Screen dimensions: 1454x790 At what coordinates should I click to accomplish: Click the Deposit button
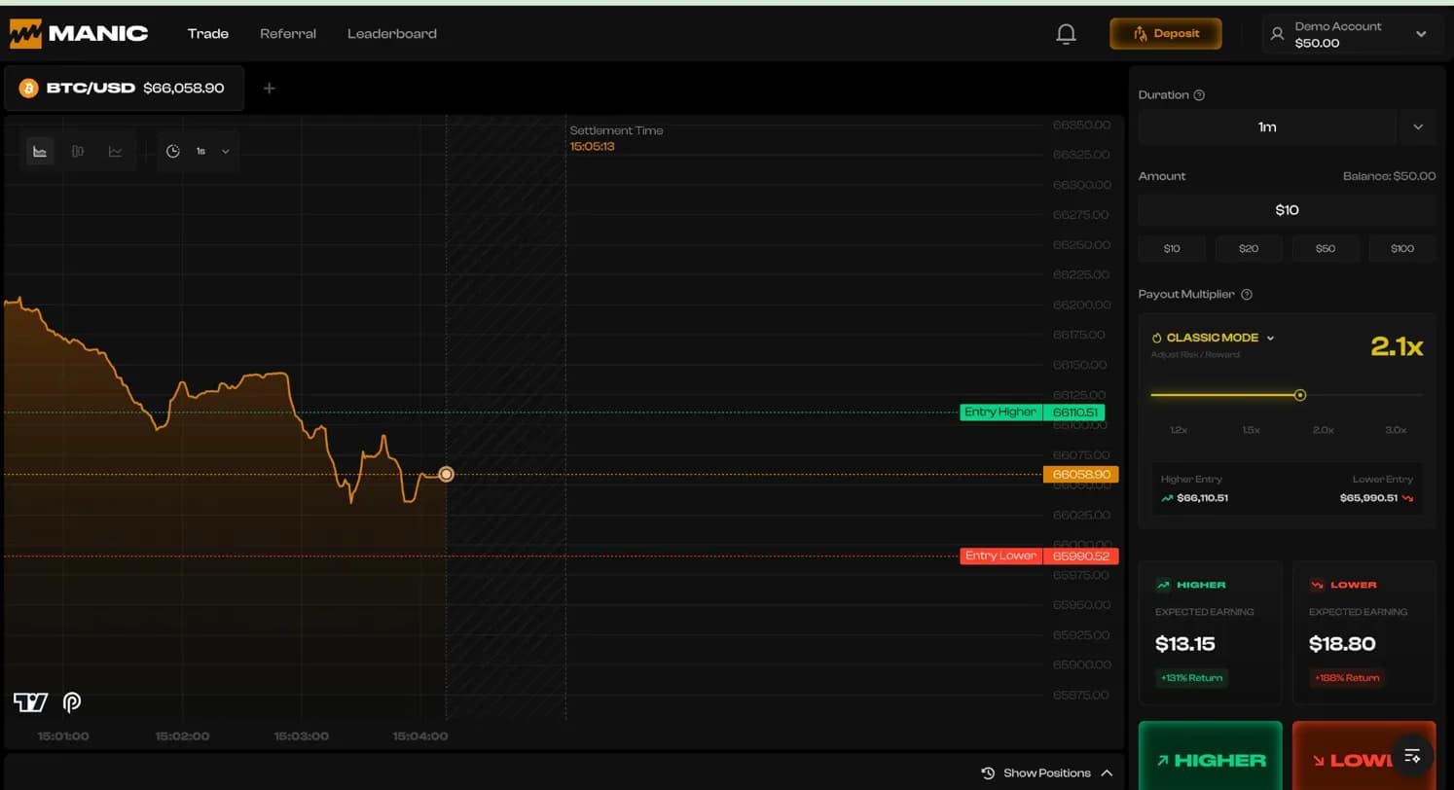[1166, 34]
